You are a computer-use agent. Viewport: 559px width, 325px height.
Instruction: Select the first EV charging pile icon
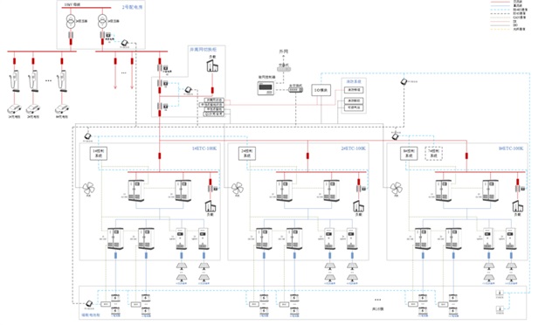tap(14, 81)
